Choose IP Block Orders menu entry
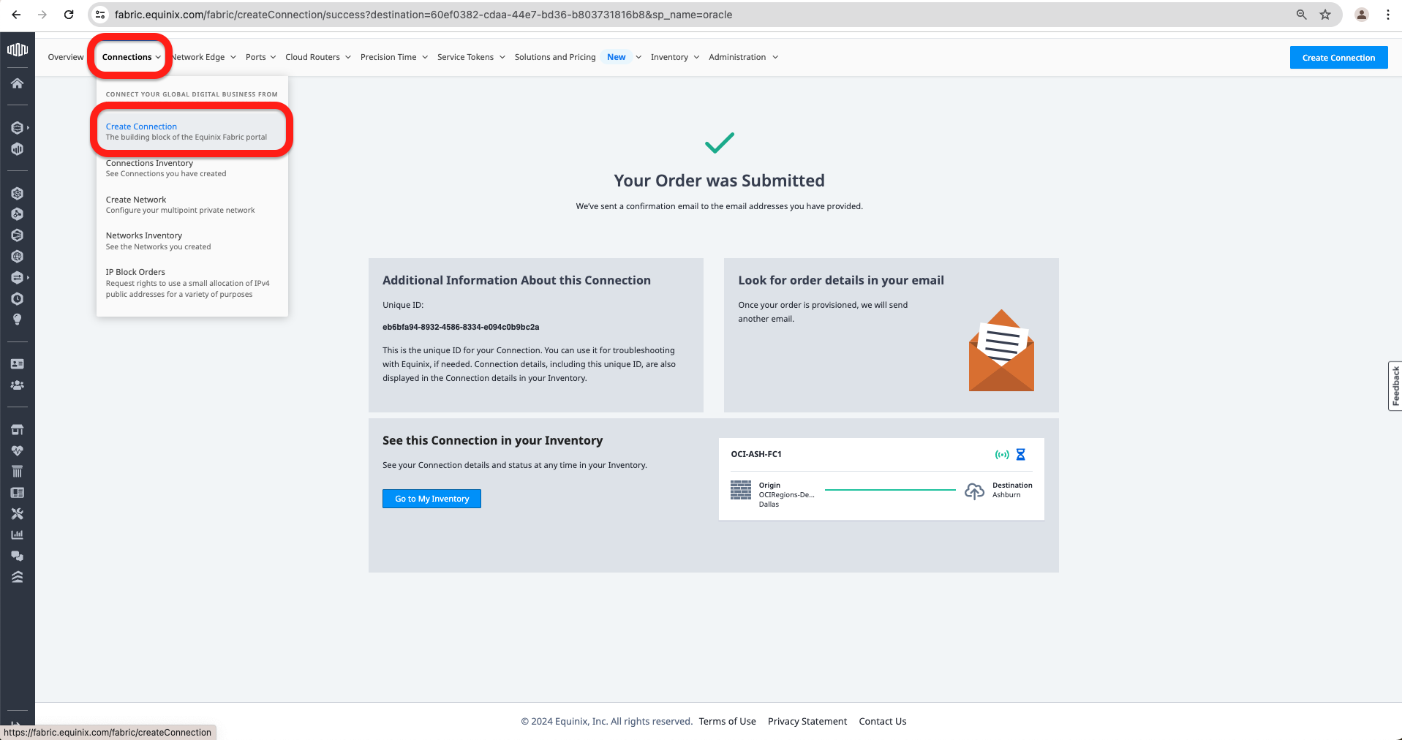Image resolution: width=1402 pixels, height=740 pixels. 135,272
